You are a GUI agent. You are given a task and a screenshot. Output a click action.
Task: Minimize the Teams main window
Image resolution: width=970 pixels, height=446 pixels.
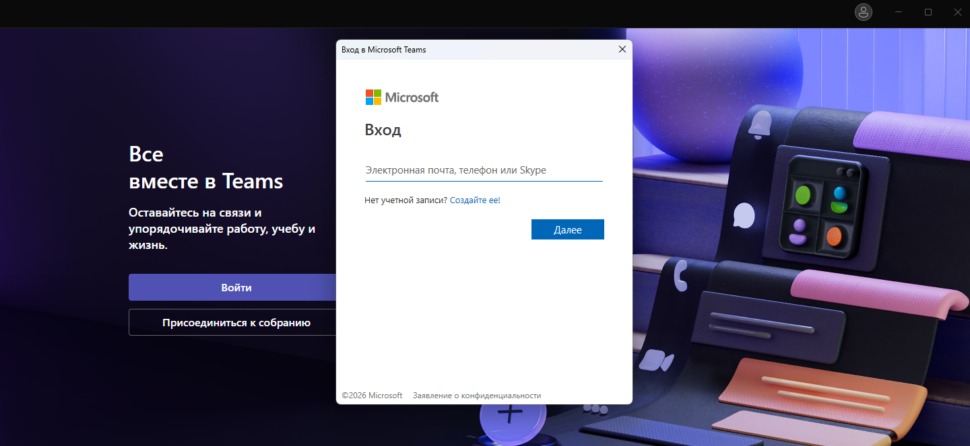(x=899, y=12)
